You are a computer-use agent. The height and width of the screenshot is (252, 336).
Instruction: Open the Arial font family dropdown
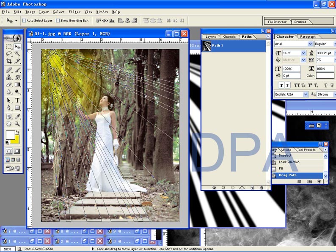pos(310,44)
